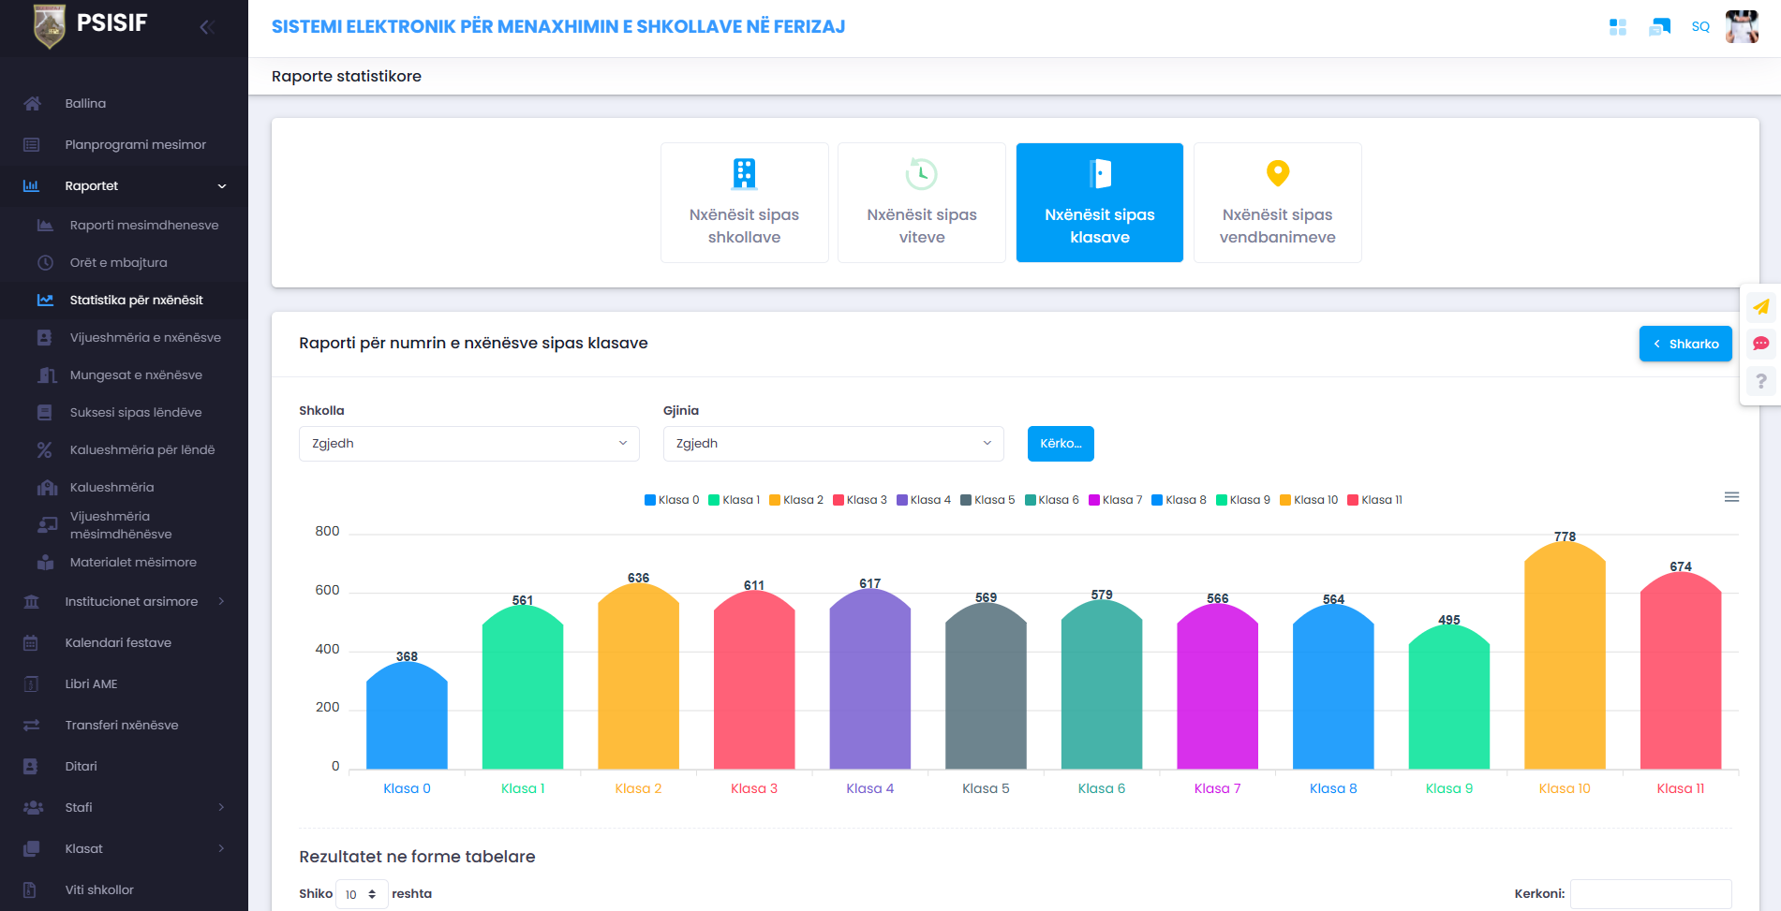
Task: Open the apps grid icon in header
Action: pos(1617,27)
